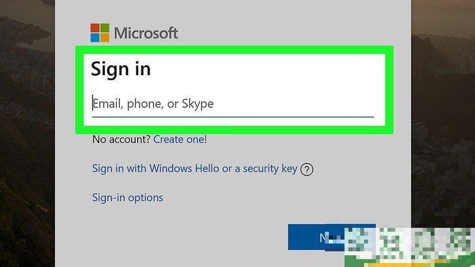475x267 pixels.
Task: Follow the "Create one!" link
Action: pyautogui.click(x=180, y=139)
